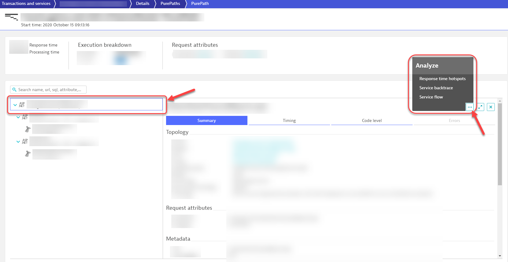This screenshot has width=508, height=262.
Task: Select Service backtrace in Analyze menu
Action: [x=436, y=88]
